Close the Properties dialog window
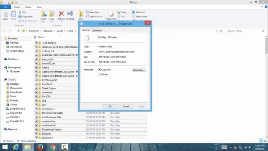 (147, 23)
